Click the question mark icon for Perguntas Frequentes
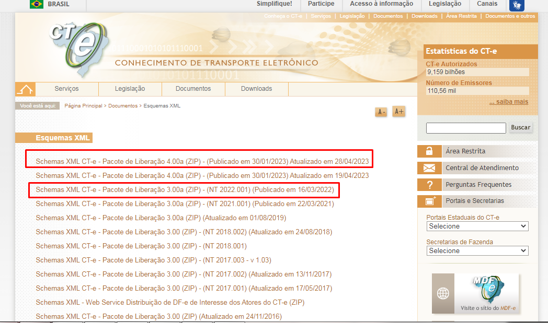Screen dimensions: 548x323 pyautogui.click(x=429, y=185)
